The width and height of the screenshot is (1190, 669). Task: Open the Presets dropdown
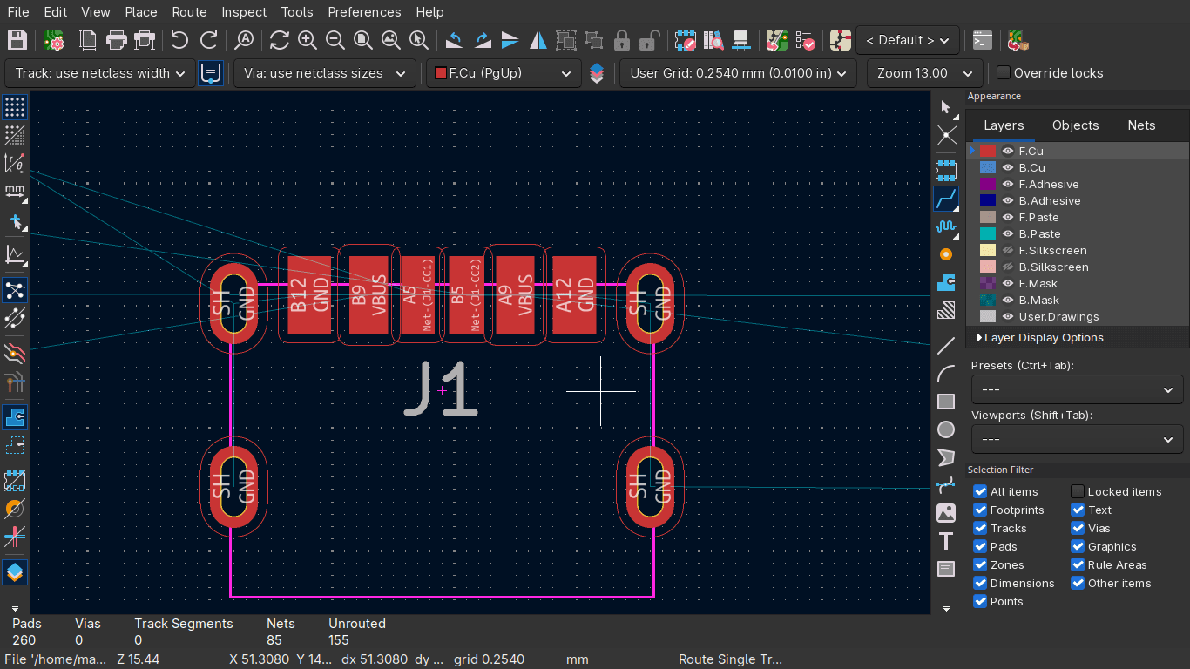click(x=1077, y=389)
